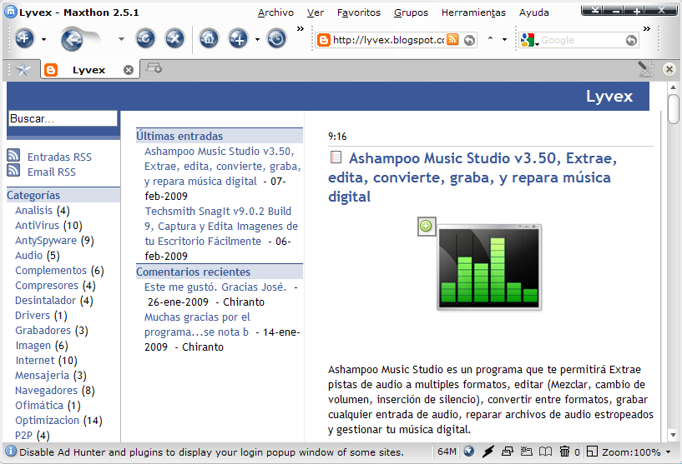682x464 pixels.
Task: Open the Google search engine selector dropdown
Action: [529, 40]
